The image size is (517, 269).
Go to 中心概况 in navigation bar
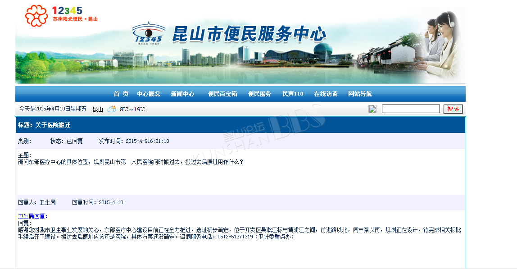pos(148,94)
